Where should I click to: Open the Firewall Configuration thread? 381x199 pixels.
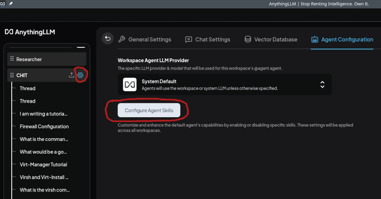click(x=44, y=127)
